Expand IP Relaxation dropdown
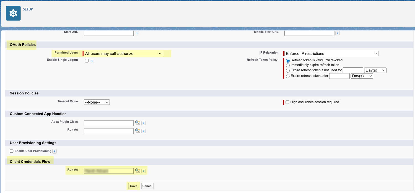The image size is (415, 193). [331, 54]
